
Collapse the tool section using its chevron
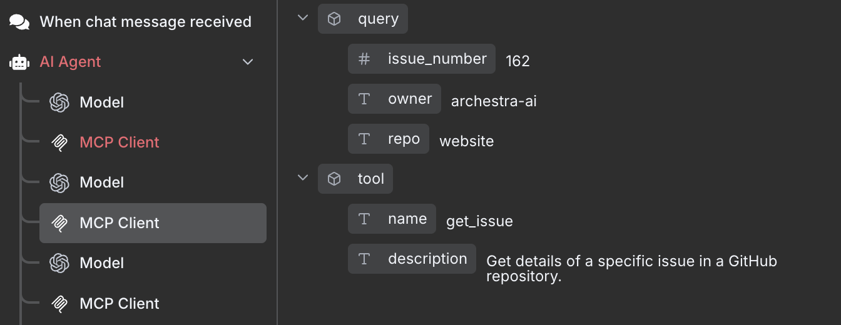303,178
